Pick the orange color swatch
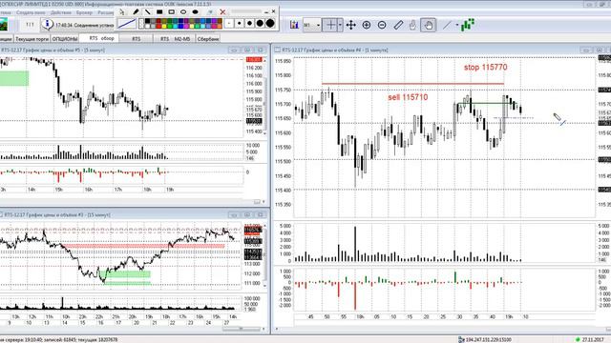611x343 pixels. click(x=220, y=27)
